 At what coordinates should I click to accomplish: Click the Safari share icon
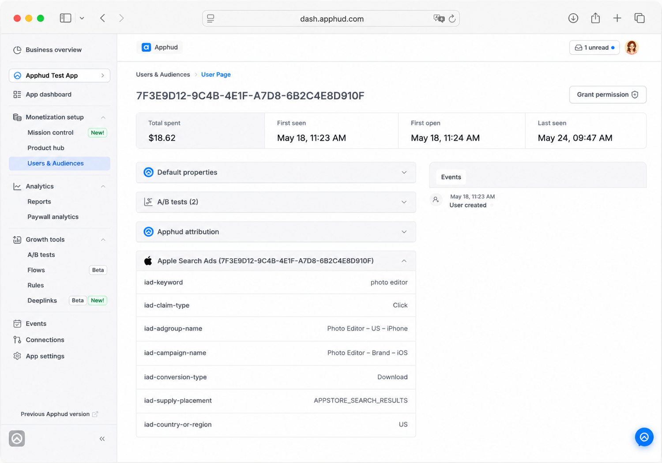[595, 18]
